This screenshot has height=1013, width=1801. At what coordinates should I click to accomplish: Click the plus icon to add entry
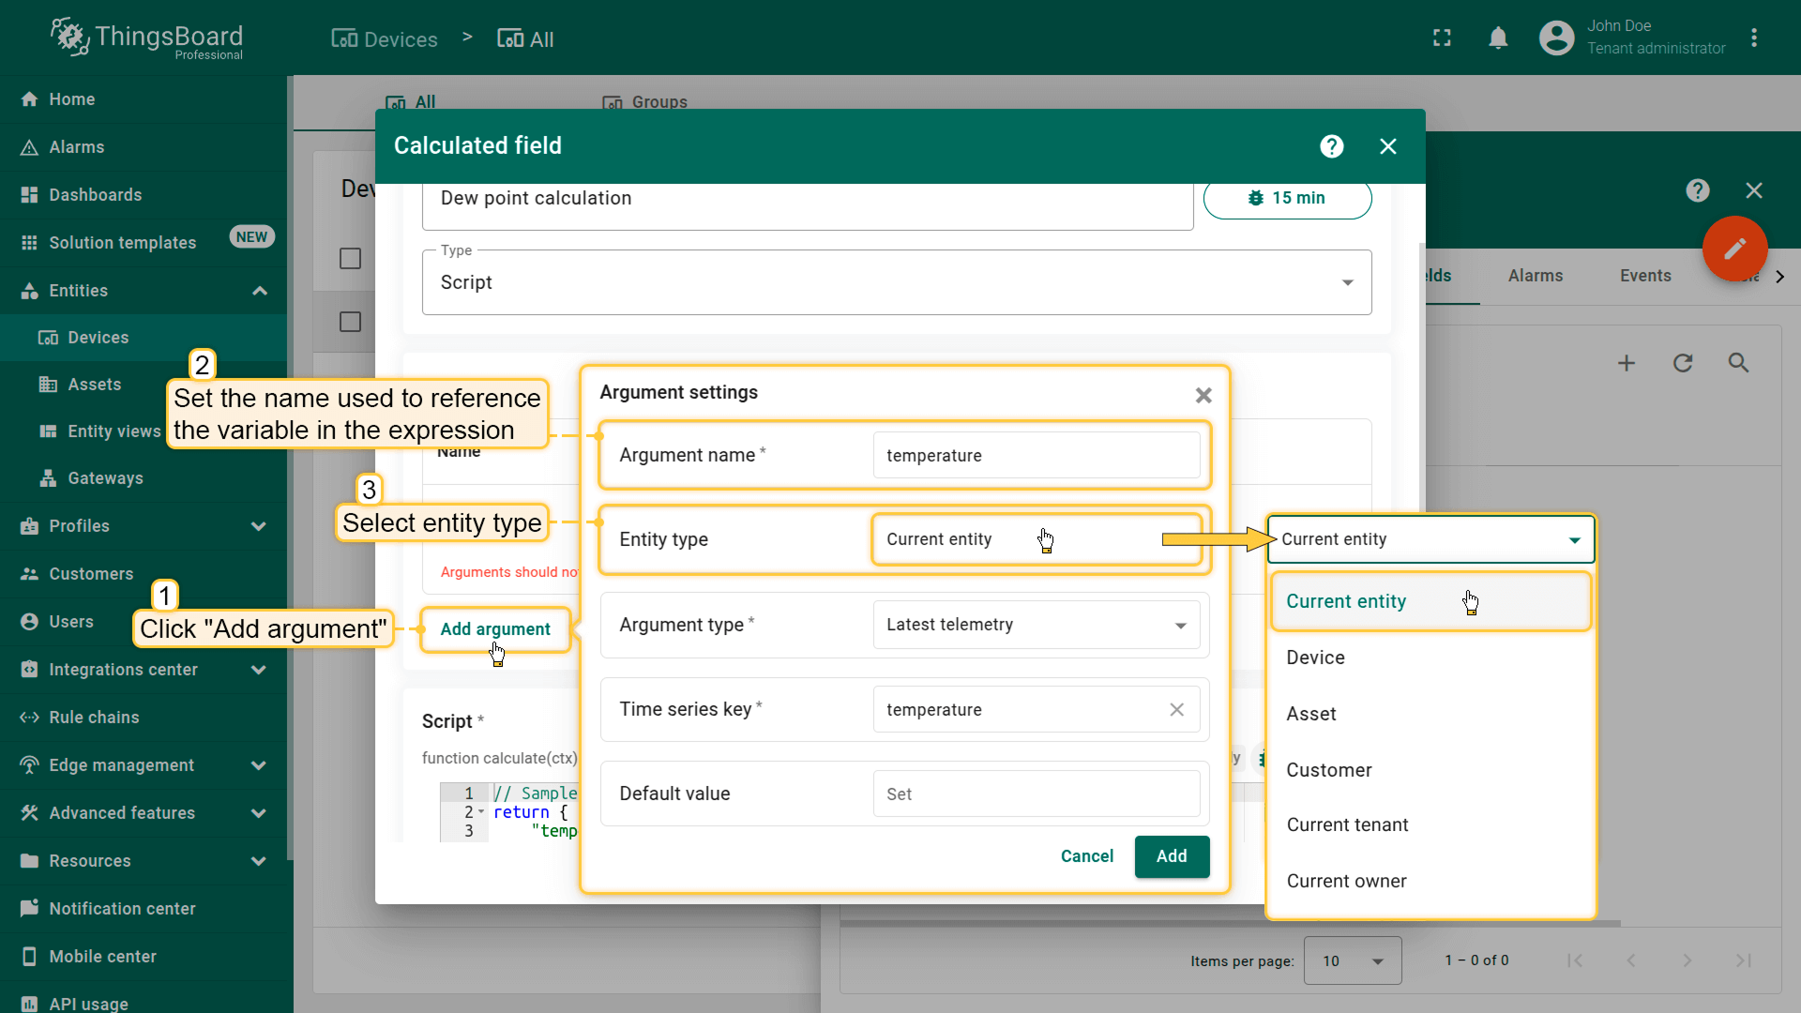[1627, 363]
